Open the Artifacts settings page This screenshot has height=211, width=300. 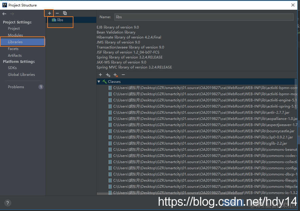pyautogui.click(x=15, y=56)
